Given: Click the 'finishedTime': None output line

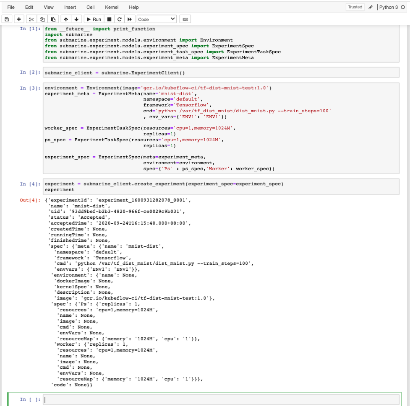Looking at the screenshot, I should (79, 240).
